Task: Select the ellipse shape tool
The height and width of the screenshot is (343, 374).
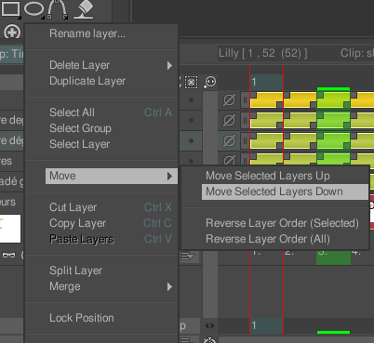Action: point(33,8)
